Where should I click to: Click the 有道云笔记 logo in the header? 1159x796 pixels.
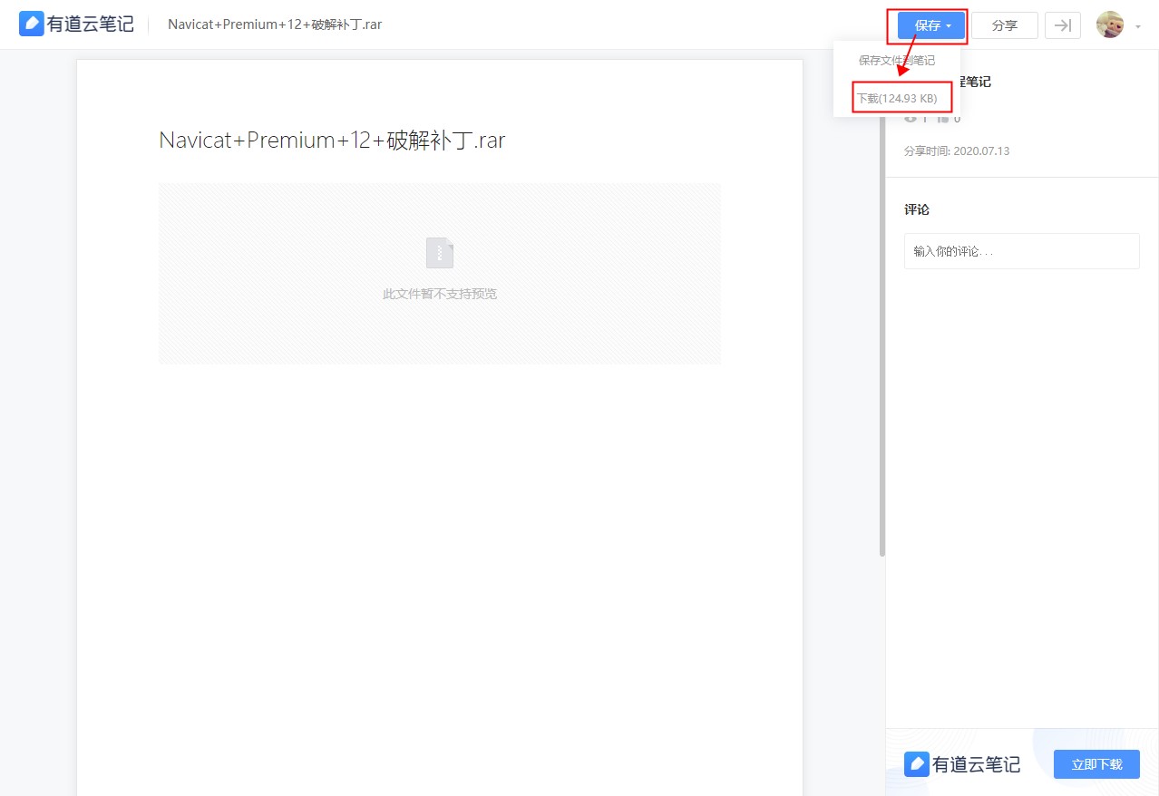[76, 24]
